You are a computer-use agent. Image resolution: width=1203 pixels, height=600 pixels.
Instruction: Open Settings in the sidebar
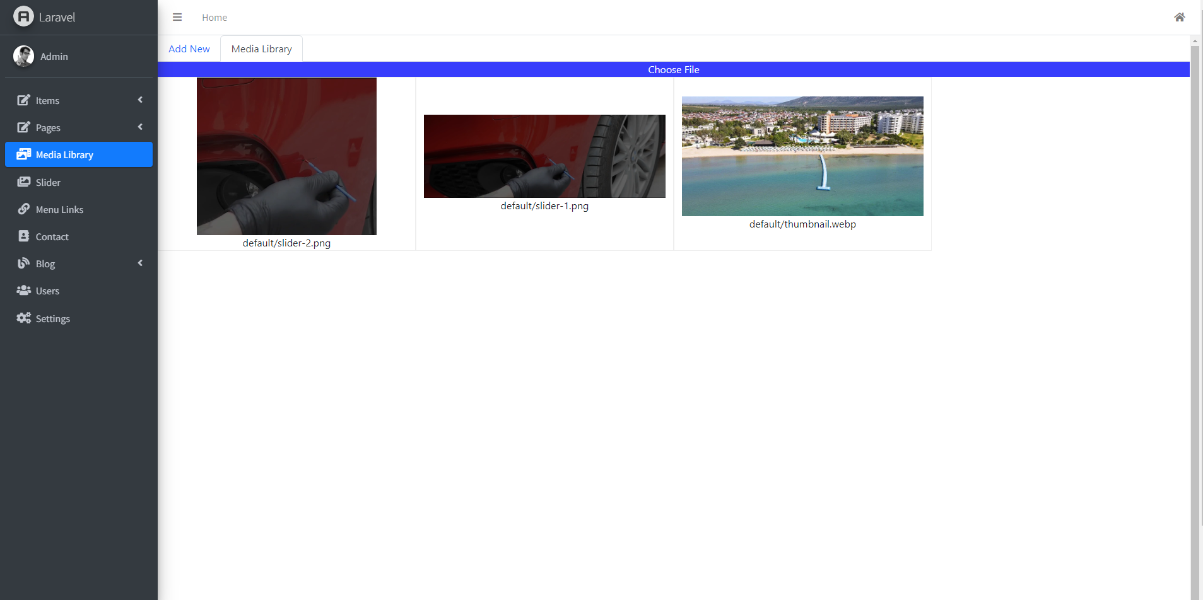[79, 318]
